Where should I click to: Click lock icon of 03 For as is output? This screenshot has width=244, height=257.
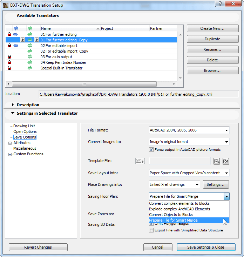(9, 57)
